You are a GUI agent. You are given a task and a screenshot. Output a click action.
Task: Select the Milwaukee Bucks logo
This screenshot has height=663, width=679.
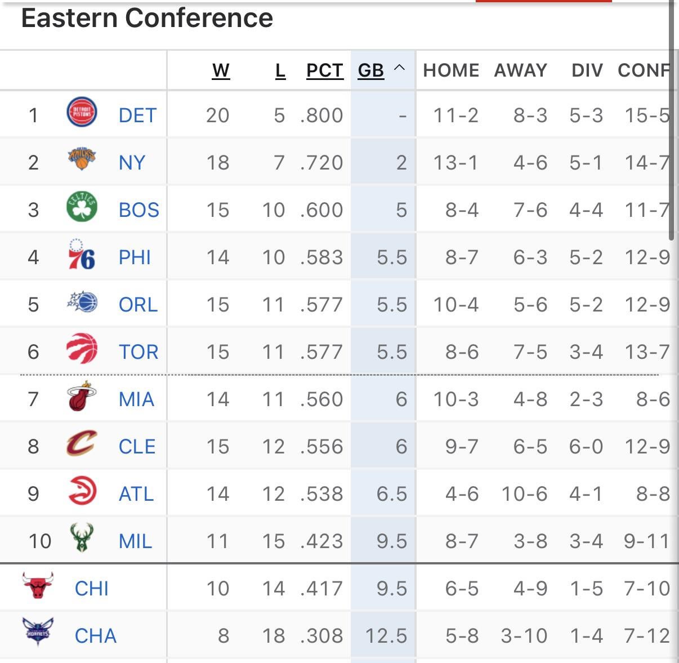tap(82, 538)
